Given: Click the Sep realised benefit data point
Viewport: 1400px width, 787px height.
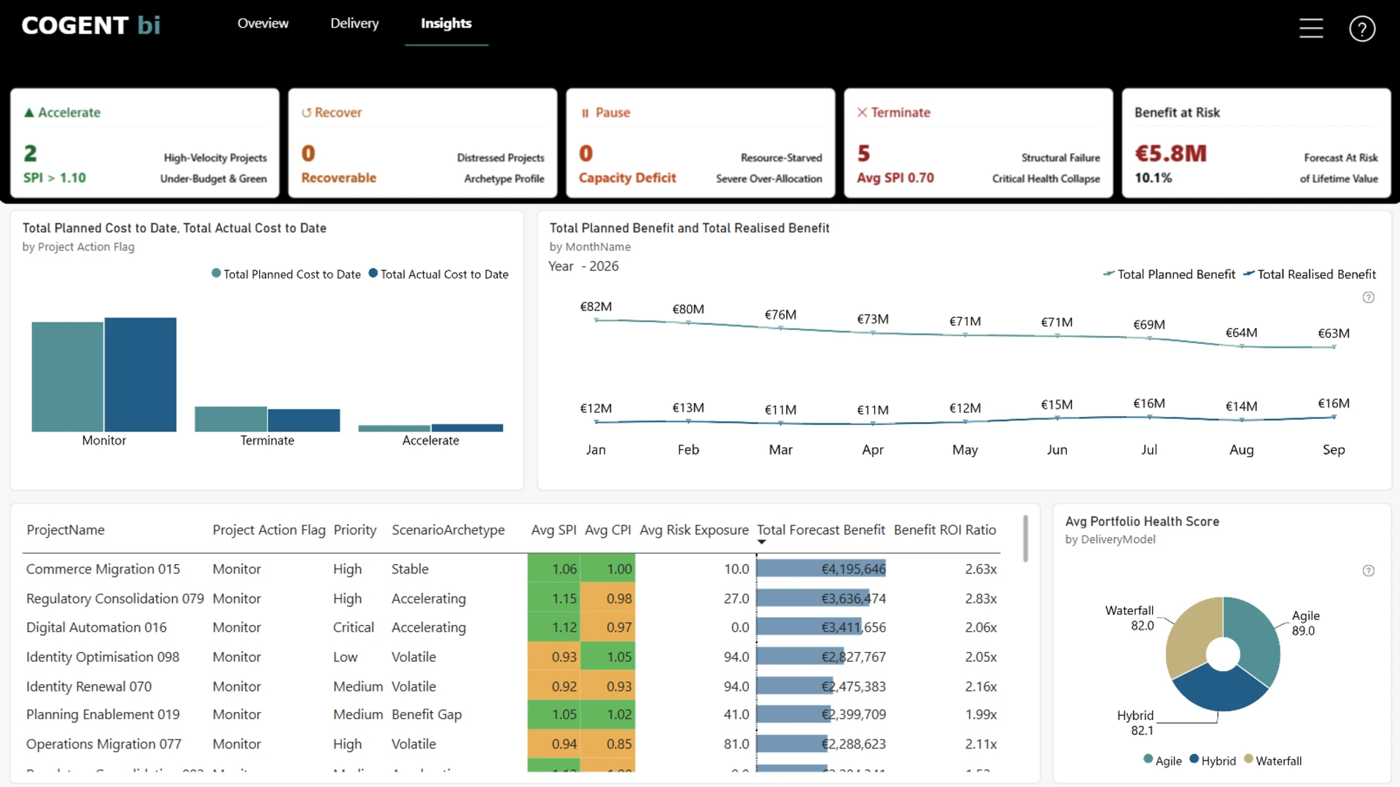Looking at the screenshot, I should tap(1334, 417).
